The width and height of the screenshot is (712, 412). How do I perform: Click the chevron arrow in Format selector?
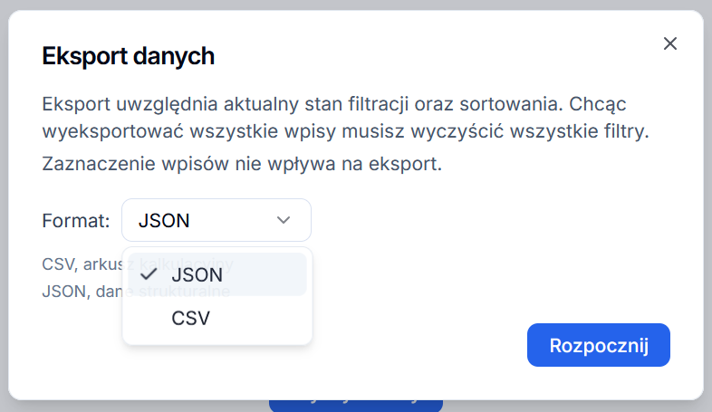[x=284, y=220]
